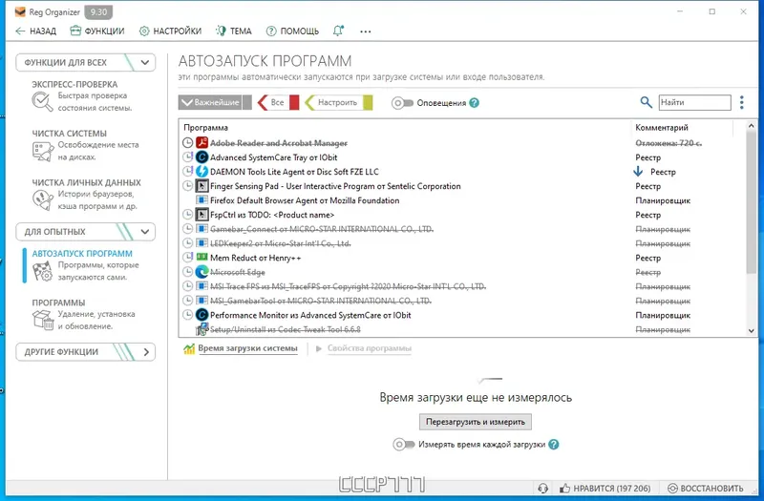
Task: Toggle the Оповещения switch
Action: click(x=402, y=103)
